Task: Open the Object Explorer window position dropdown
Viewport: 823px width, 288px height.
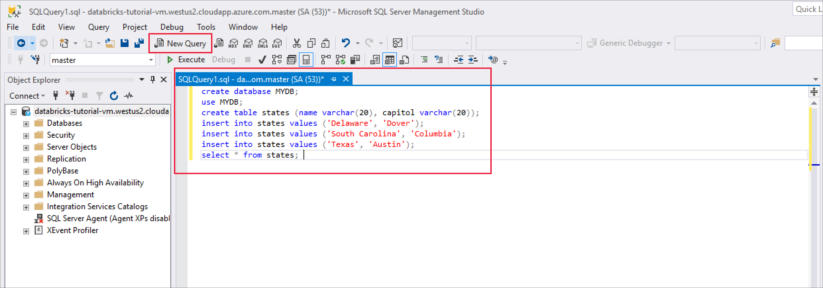Action: coord(142,79)
